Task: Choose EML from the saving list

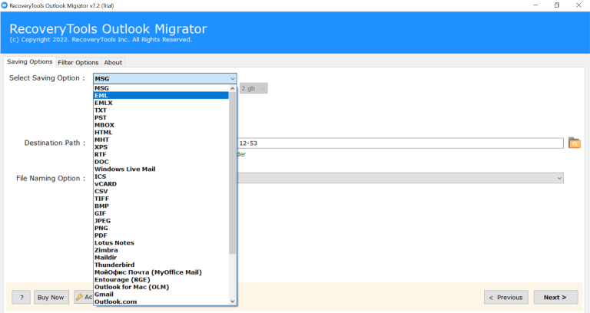Action: click(161, 95)
